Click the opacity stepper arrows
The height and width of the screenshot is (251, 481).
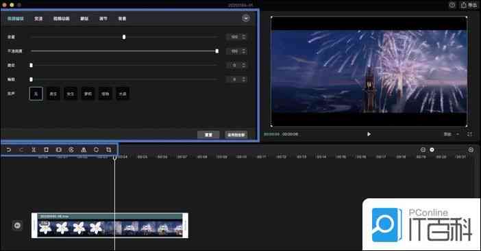(x=244, y=51)
